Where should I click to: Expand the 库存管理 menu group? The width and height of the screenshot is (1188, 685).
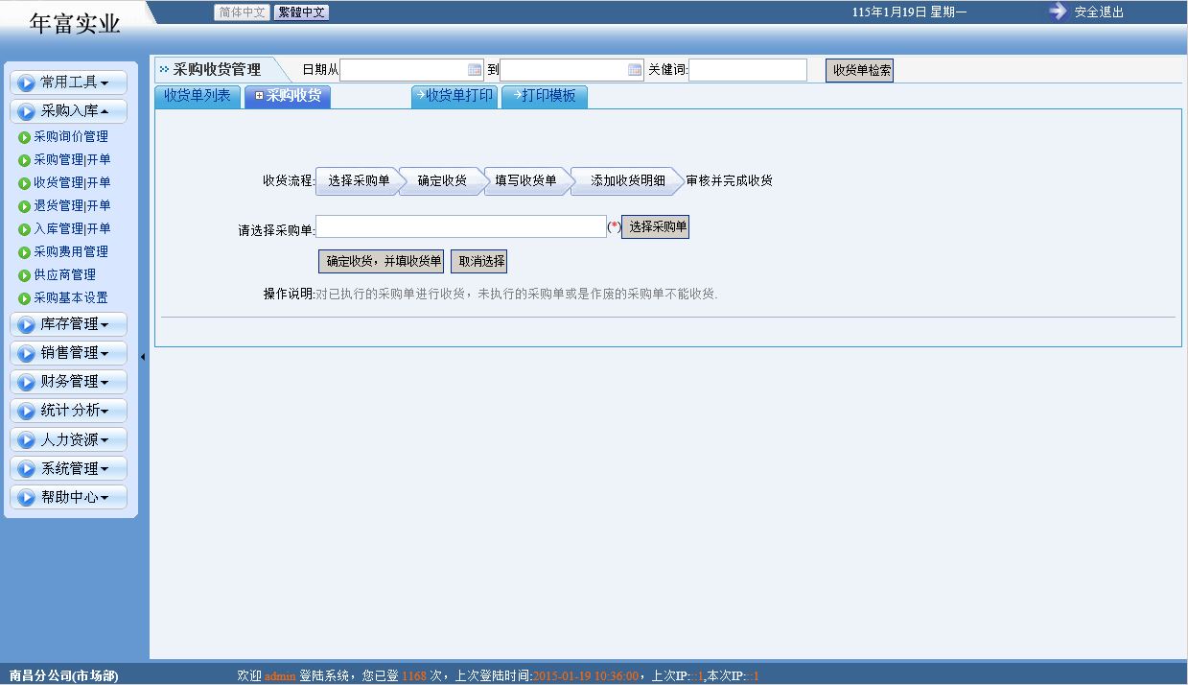click(x=68, y=324)
